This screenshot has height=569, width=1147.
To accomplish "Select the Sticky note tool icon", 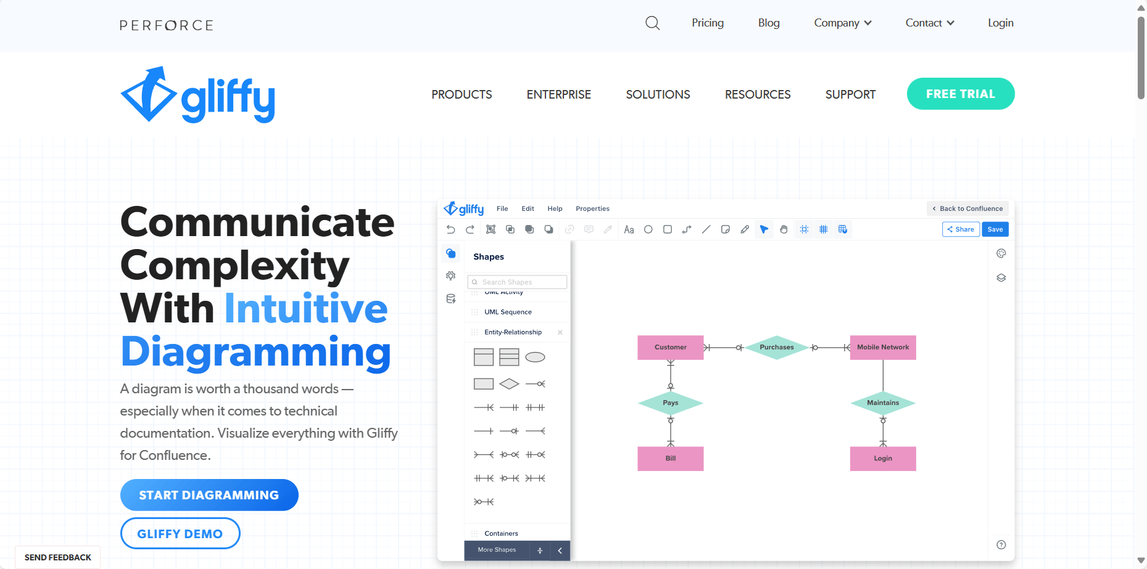I will 726,229.
